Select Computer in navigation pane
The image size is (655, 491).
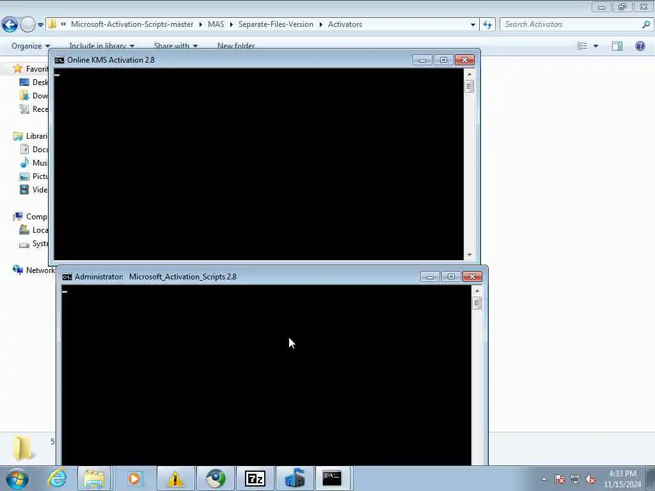pyautogui.click(x=30, y=216)
